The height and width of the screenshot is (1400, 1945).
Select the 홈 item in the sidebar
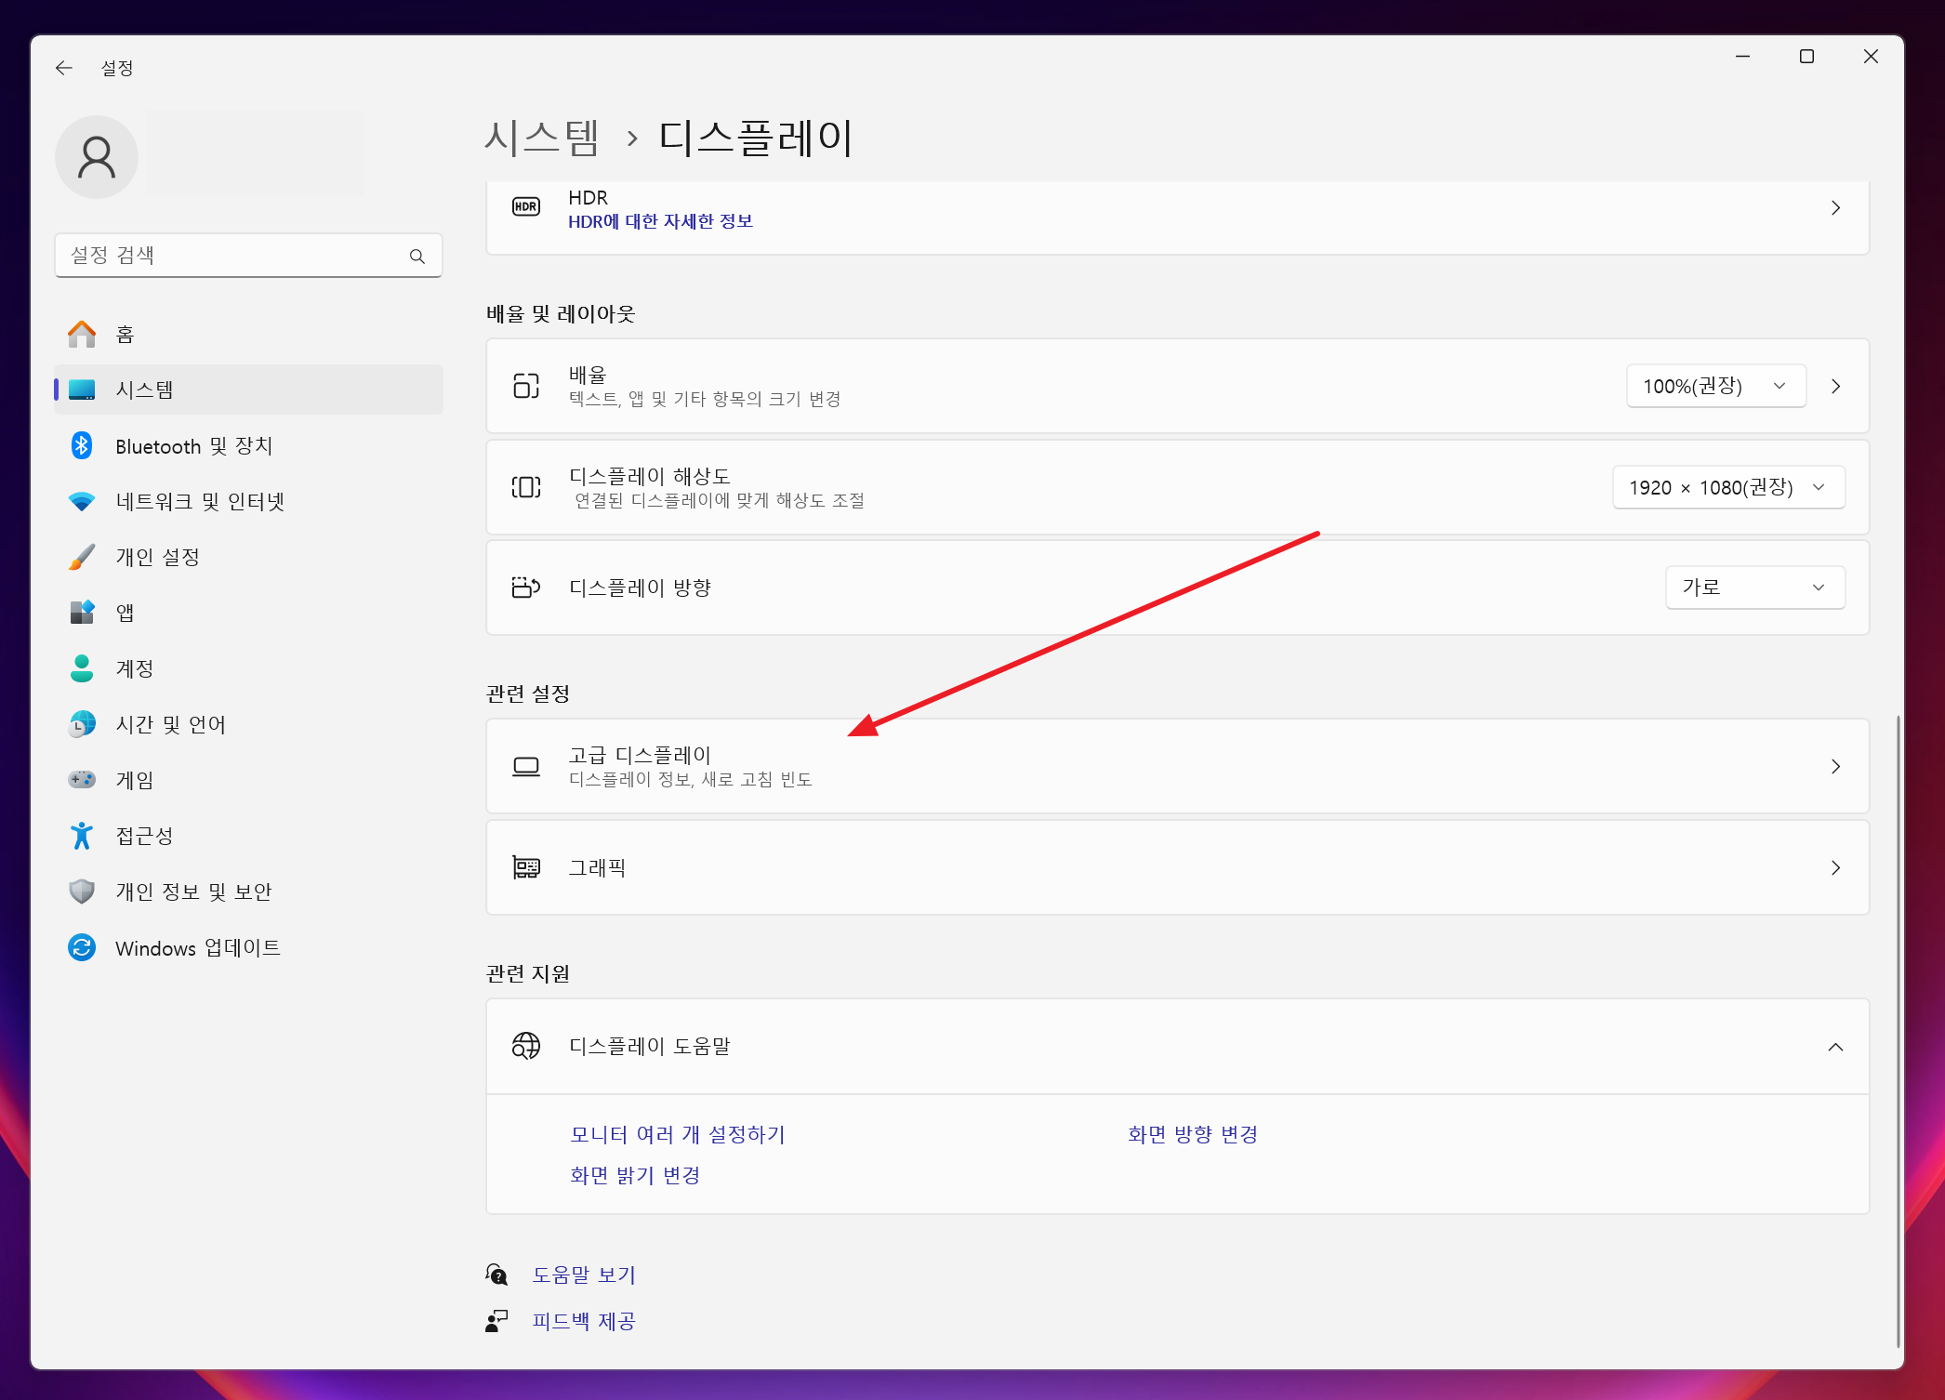point(125,335)
